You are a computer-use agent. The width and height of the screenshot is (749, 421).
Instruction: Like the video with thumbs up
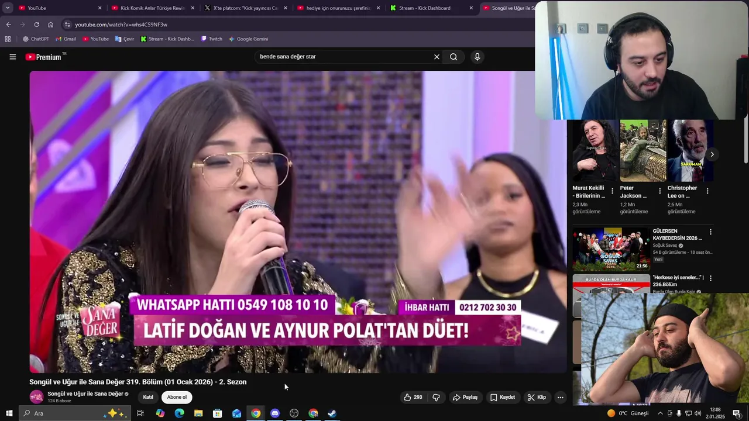click(413, 397)
